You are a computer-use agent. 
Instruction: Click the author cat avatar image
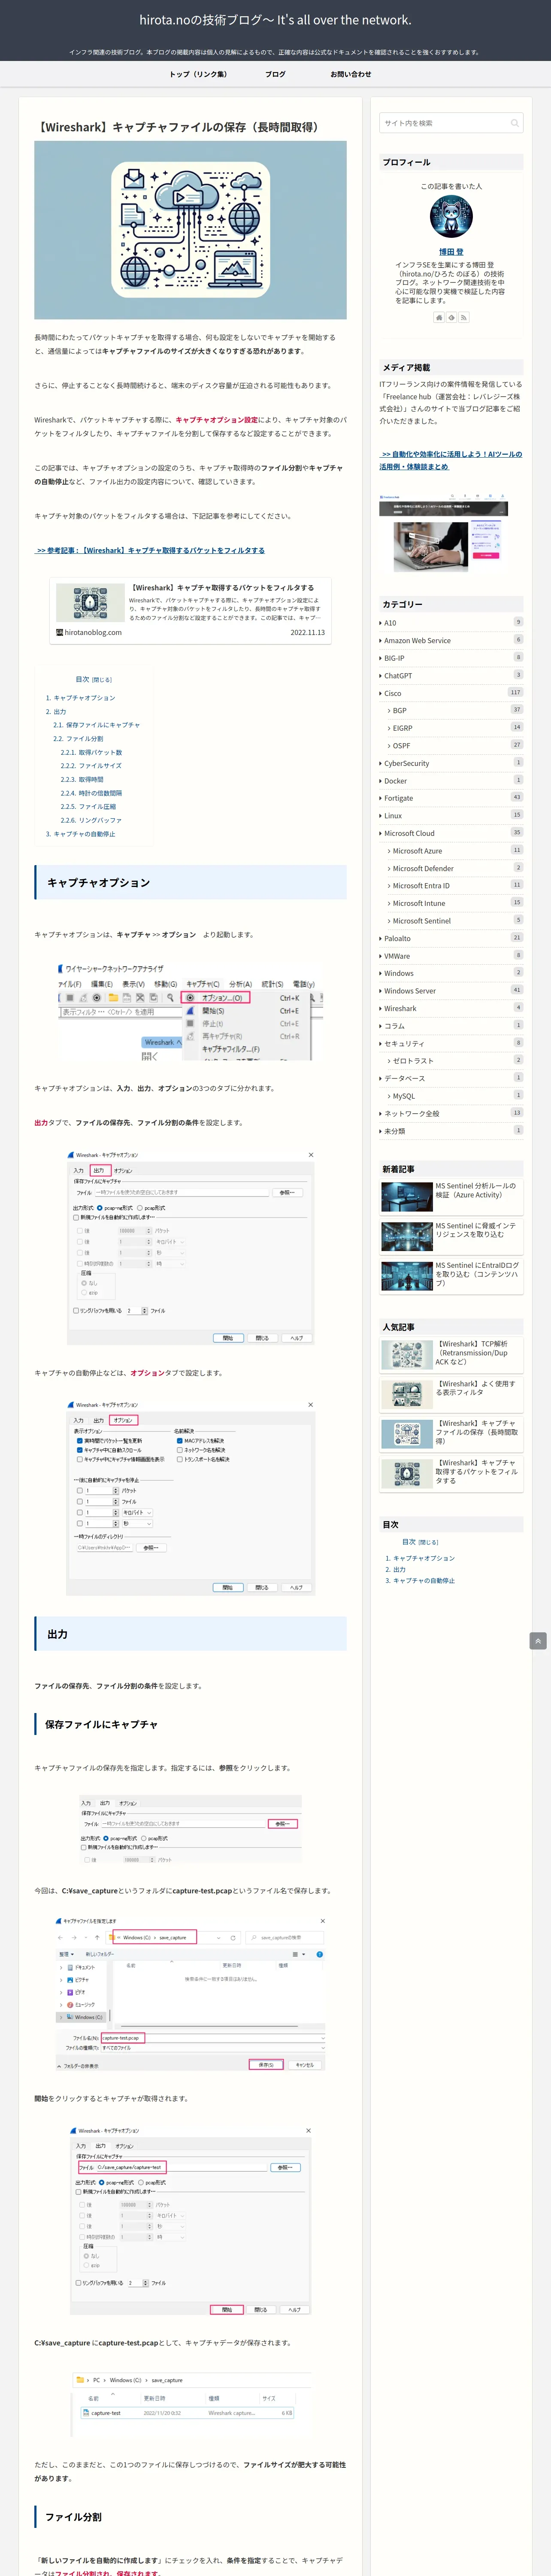click(451, 217)
